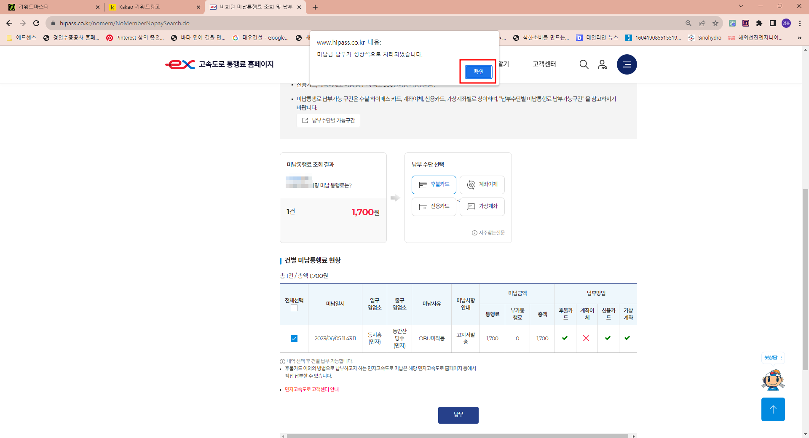This screenshot has width=809, height=438.
Task: Click the ex 고속도로 통행료 홈페이지 logo
Action: coord(220,64)
